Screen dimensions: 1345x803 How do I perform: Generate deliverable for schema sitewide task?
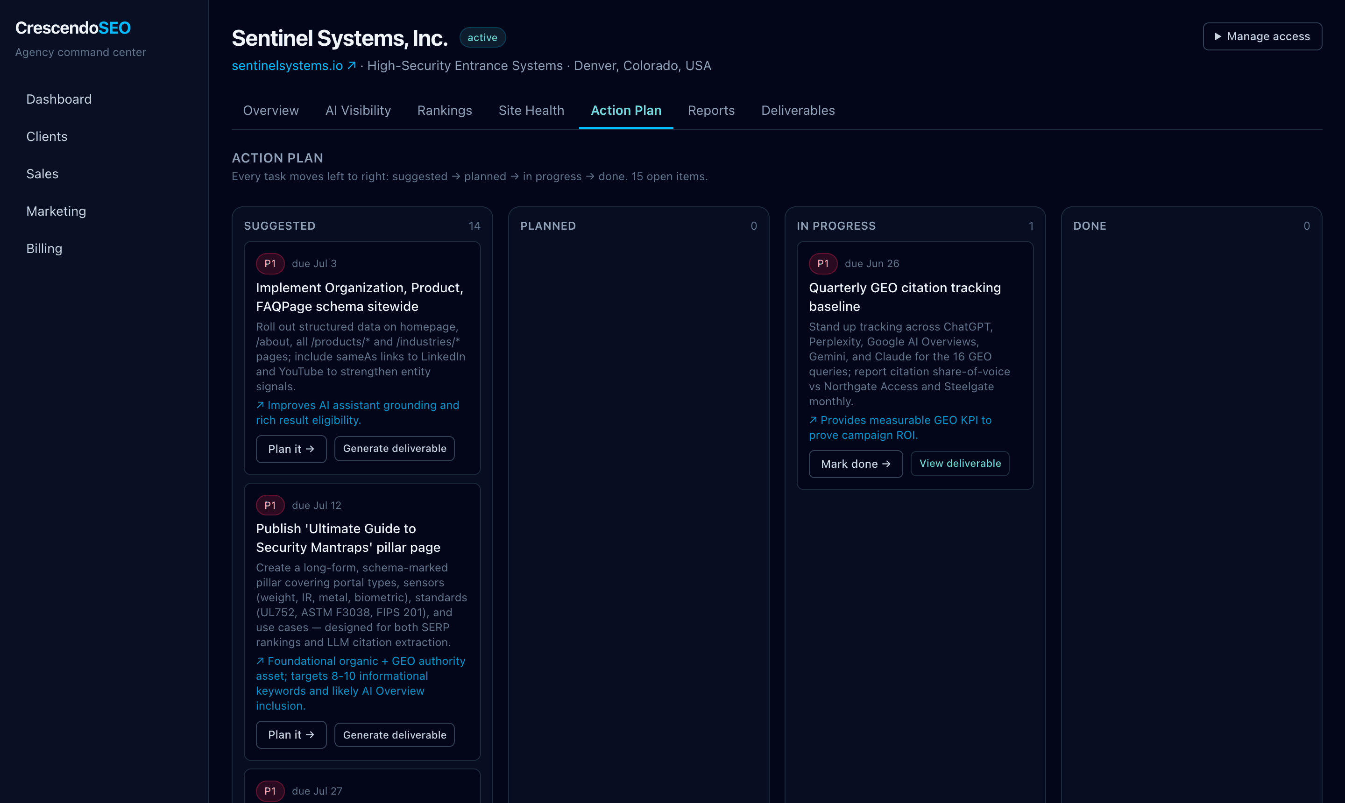click(x=395, y=449)
